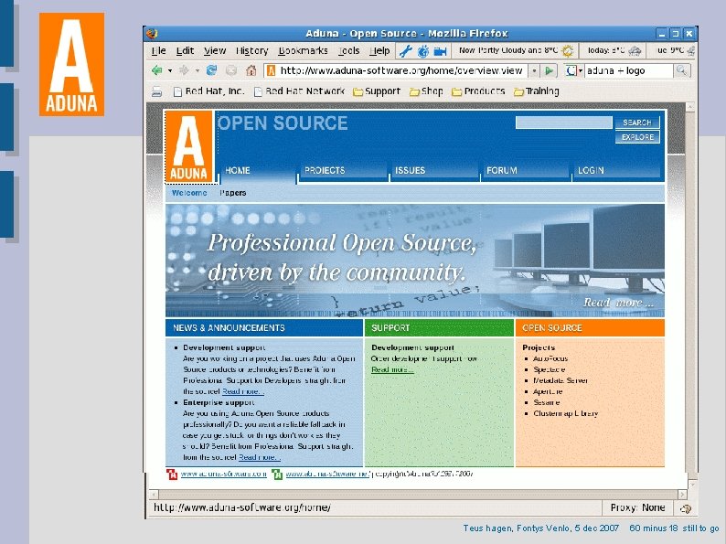726x544 pixels.
Task: Open the Metadata Server project link
Action: tap(561, 380)
